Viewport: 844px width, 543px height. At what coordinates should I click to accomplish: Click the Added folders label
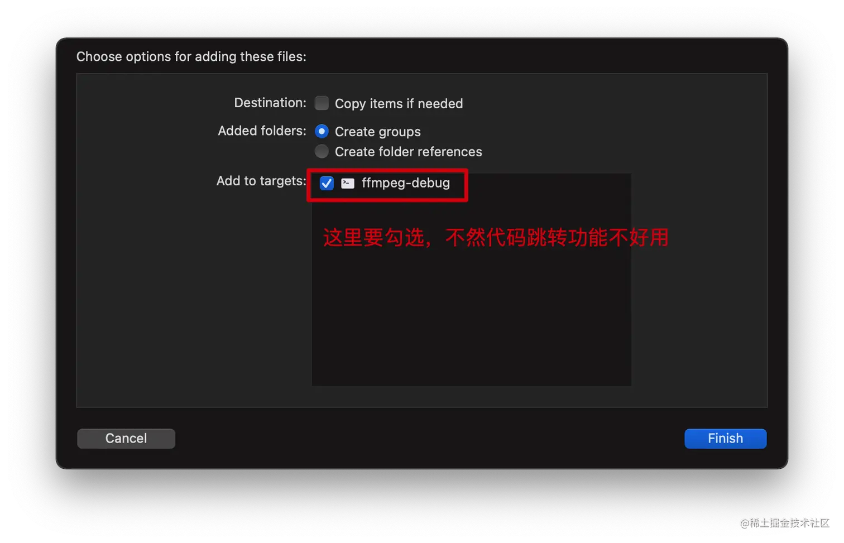(x=262, y=131)
